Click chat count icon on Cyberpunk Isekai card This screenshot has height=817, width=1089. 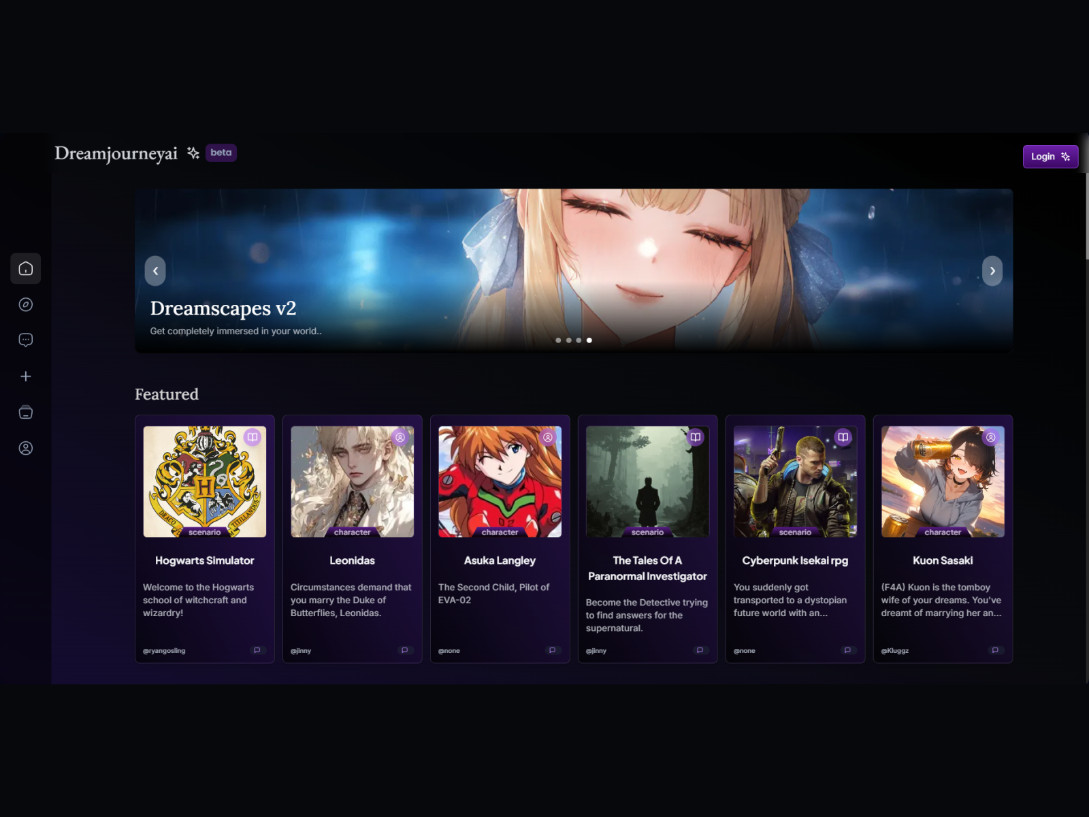(x=848, y=650)
